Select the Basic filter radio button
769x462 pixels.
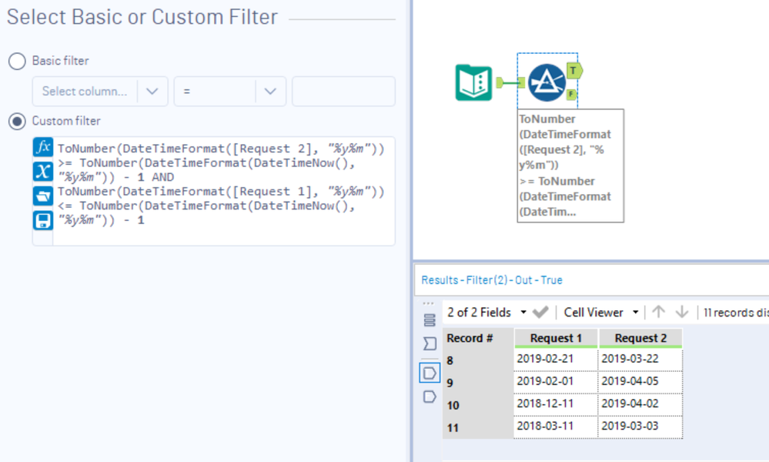pos(17,61)
